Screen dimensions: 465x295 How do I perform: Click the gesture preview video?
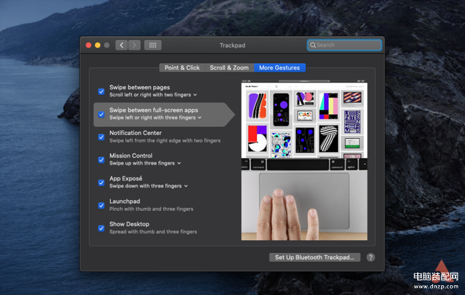(x=304, y=160)
